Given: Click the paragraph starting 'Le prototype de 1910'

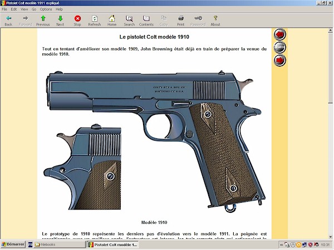Looking at the screenshot, I should (154, 236).
